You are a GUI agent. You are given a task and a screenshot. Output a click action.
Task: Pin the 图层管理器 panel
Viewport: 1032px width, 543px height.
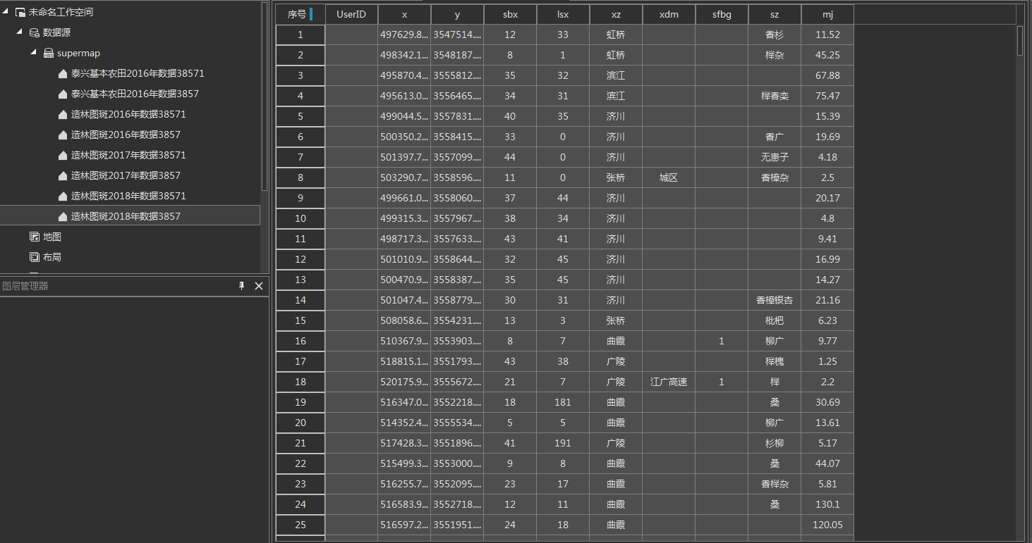pyautogui.click(x=242, y=286)
